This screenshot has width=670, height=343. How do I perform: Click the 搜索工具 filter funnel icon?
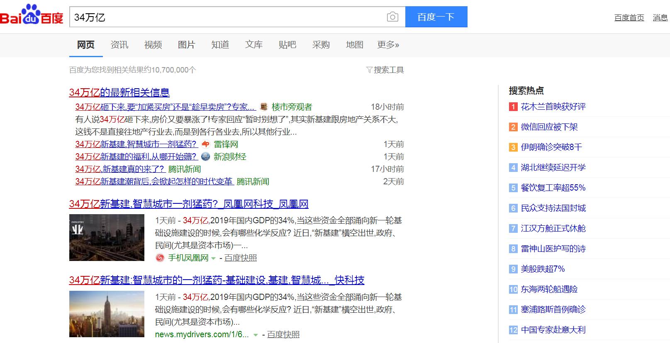(369, 70)
